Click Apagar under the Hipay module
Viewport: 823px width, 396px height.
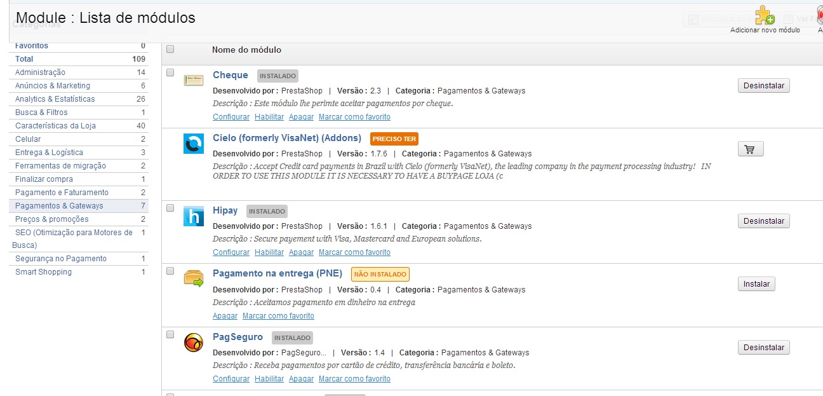point(301,252)
